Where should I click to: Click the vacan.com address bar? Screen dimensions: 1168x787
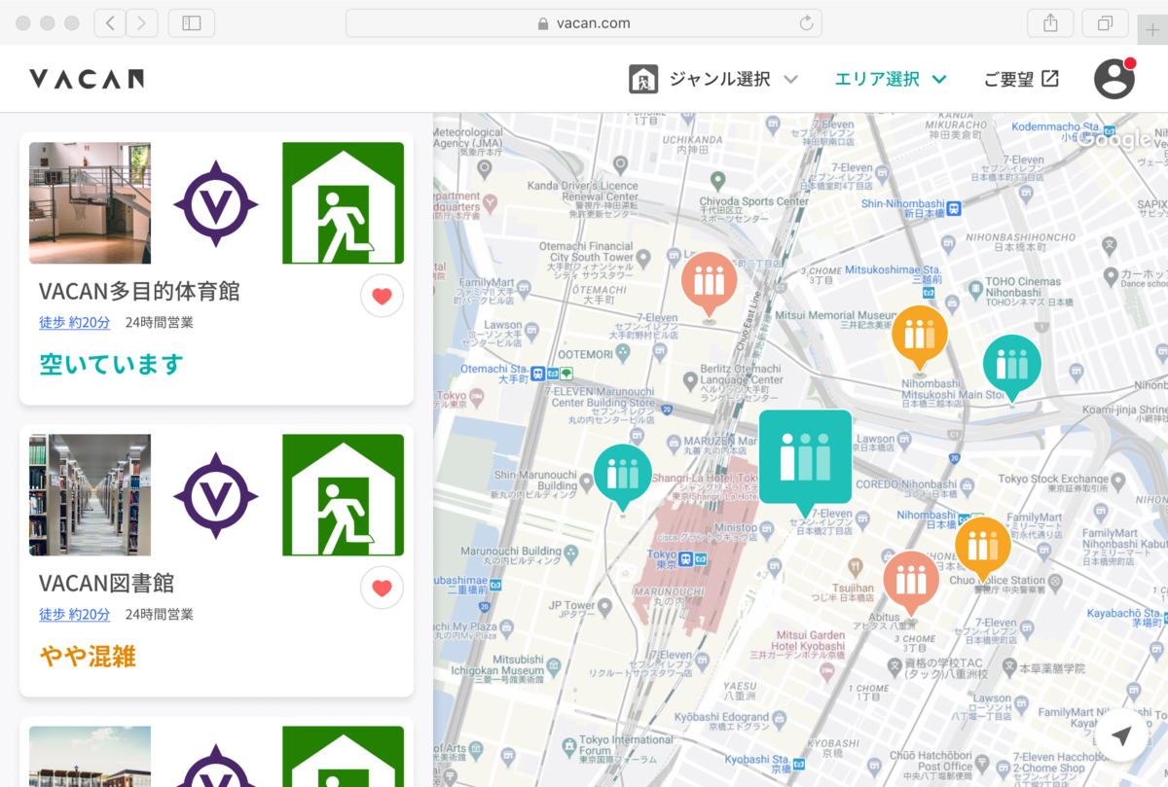coord(583,23)
